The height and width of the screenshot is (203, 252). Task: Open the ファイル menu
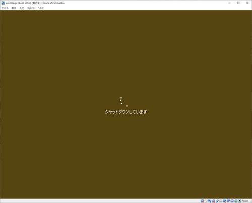coord(5,8)
